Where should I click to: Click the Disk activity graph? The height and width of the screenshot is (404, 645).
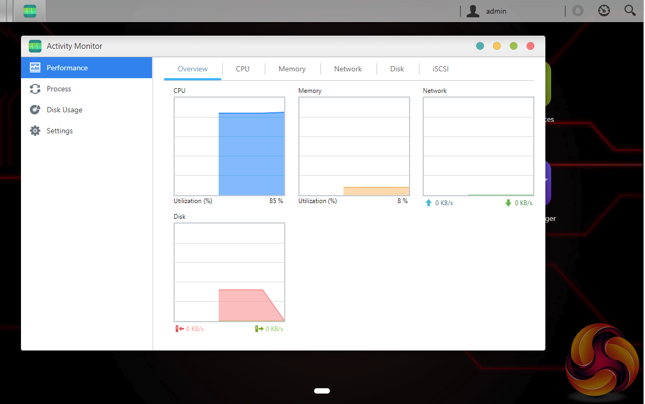coord(229,272)
